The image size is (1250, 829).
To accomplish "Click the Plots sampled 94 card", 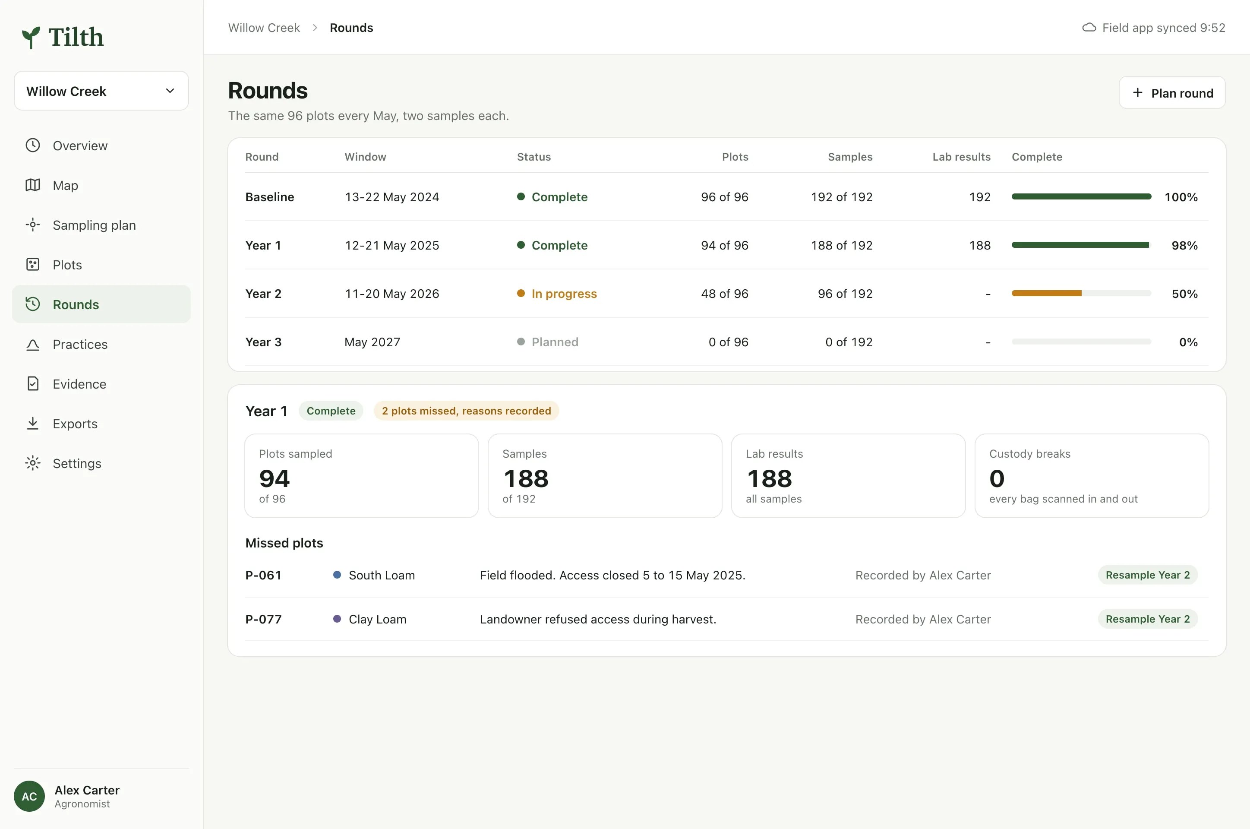I will point(362,476).
